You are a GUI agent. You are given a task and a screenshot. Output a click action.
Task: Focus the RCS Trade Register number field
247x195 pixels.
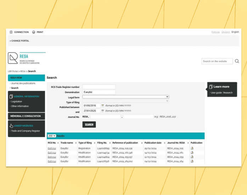[x=99, y=87]
